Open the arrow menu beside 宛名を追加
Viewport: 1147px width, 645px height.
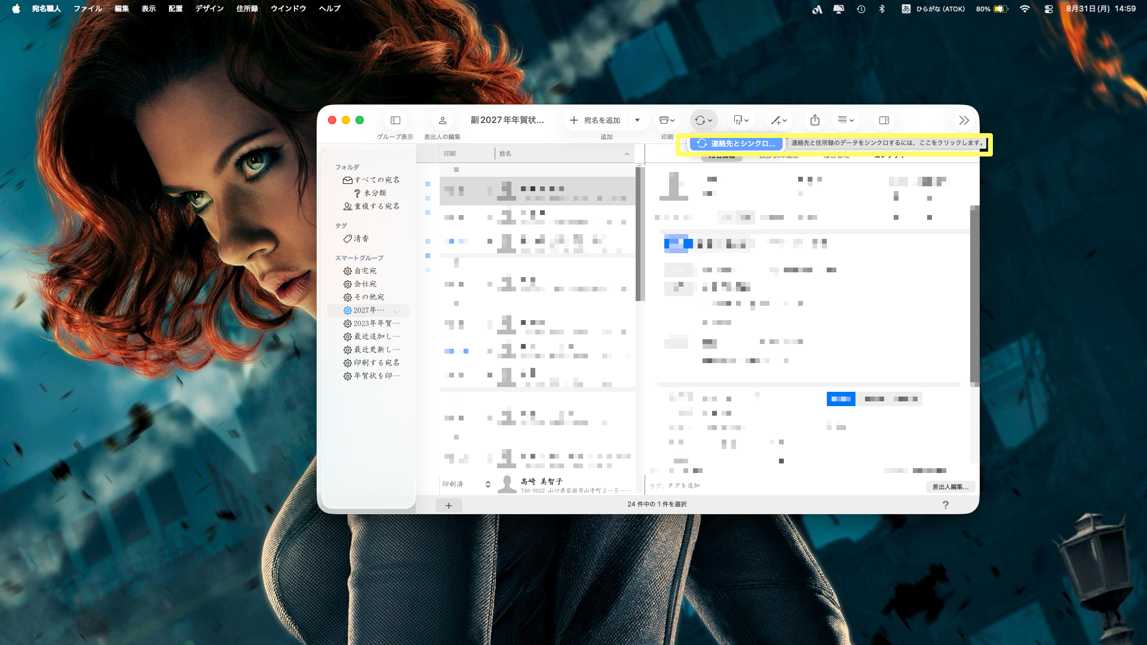tap(637, 120)
